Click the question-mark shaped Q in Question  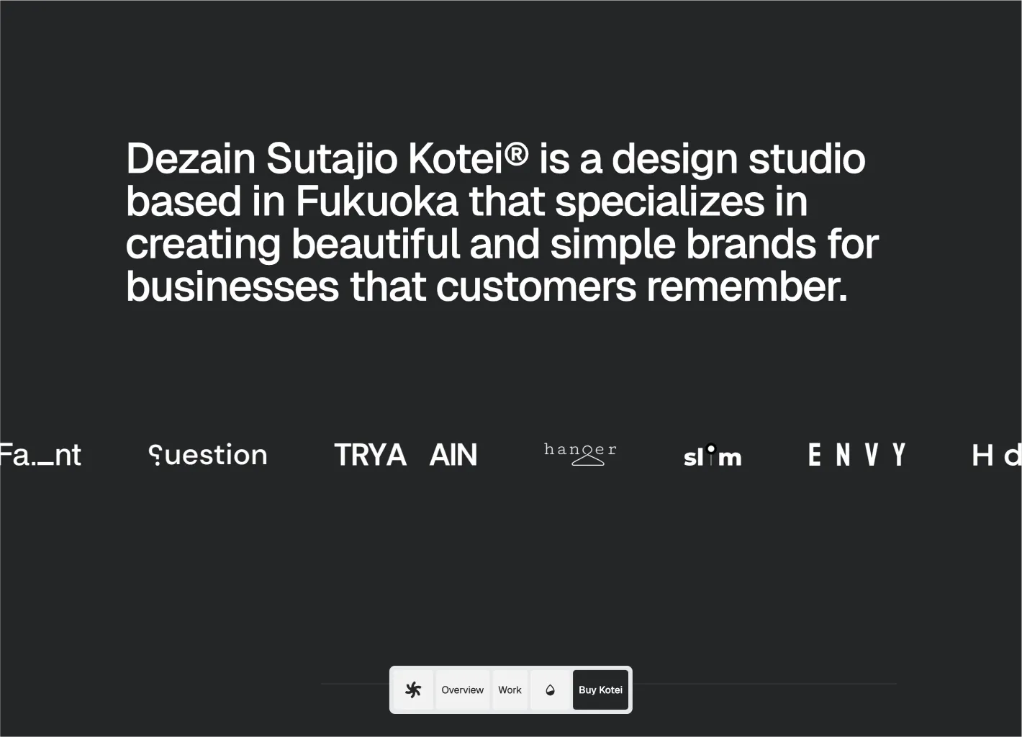click(155, 455)
